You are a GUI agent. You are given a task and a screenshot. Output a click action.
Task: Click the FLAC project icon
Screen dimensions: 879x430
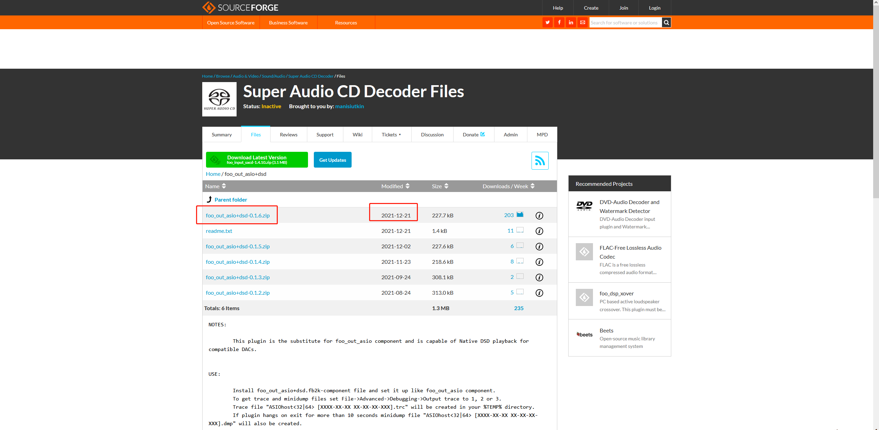(x=584, y=252)
